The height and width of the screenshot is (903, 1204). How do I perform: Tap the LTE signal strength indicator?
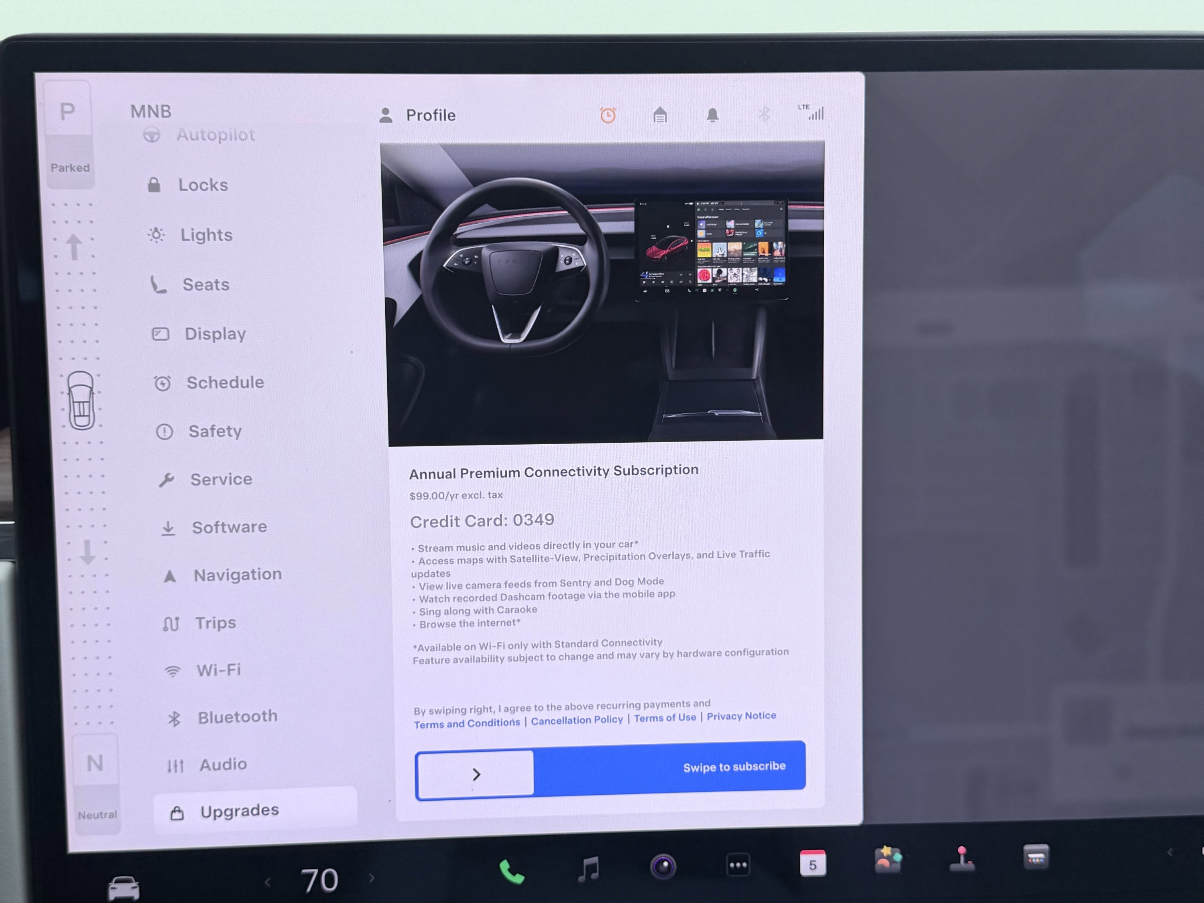click(x=812, y=113)
